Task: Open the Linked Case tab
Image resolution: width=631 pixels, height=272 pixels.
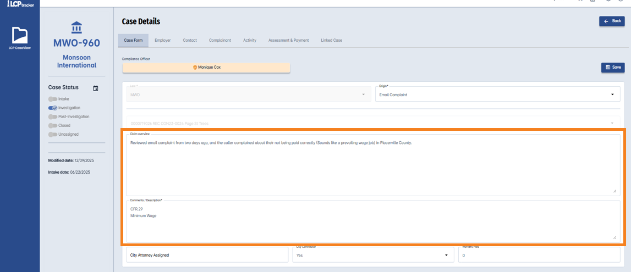Action: (332, 40)
